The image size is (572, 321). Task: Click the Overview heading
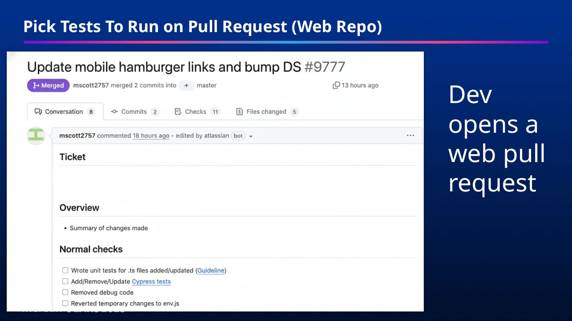79,208
